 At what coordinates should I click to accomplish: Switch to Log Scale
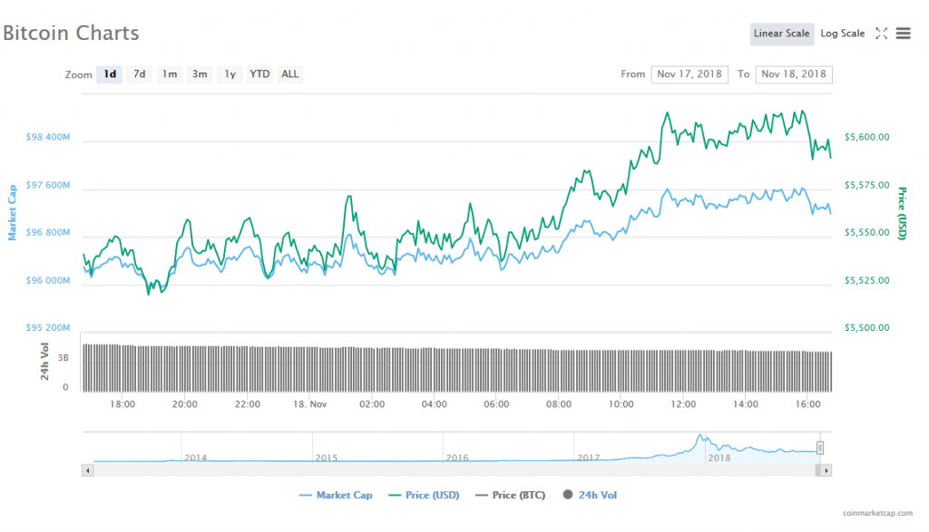[x=843, y=34]
